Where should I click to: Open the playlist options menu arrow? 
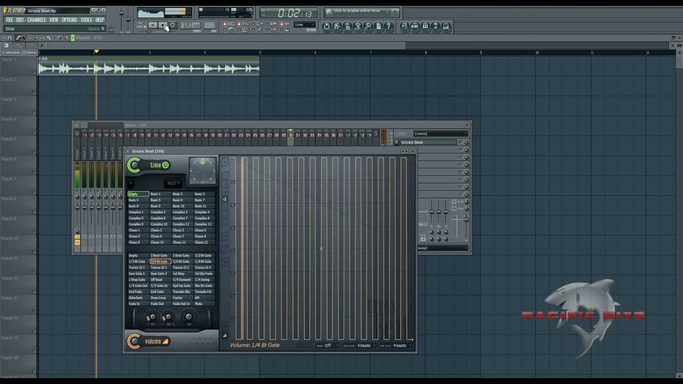tap(3, 38)
